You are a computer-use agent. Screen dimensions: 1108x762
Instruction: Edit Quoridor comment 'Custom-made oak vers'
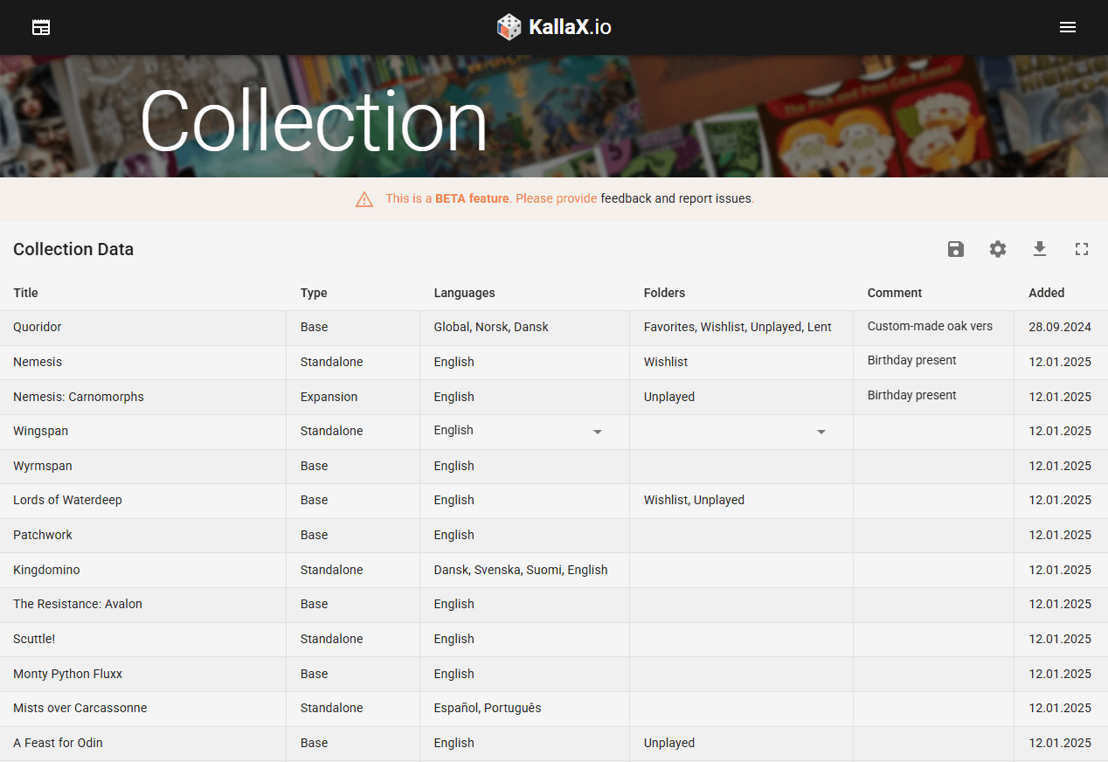(933, 327)
